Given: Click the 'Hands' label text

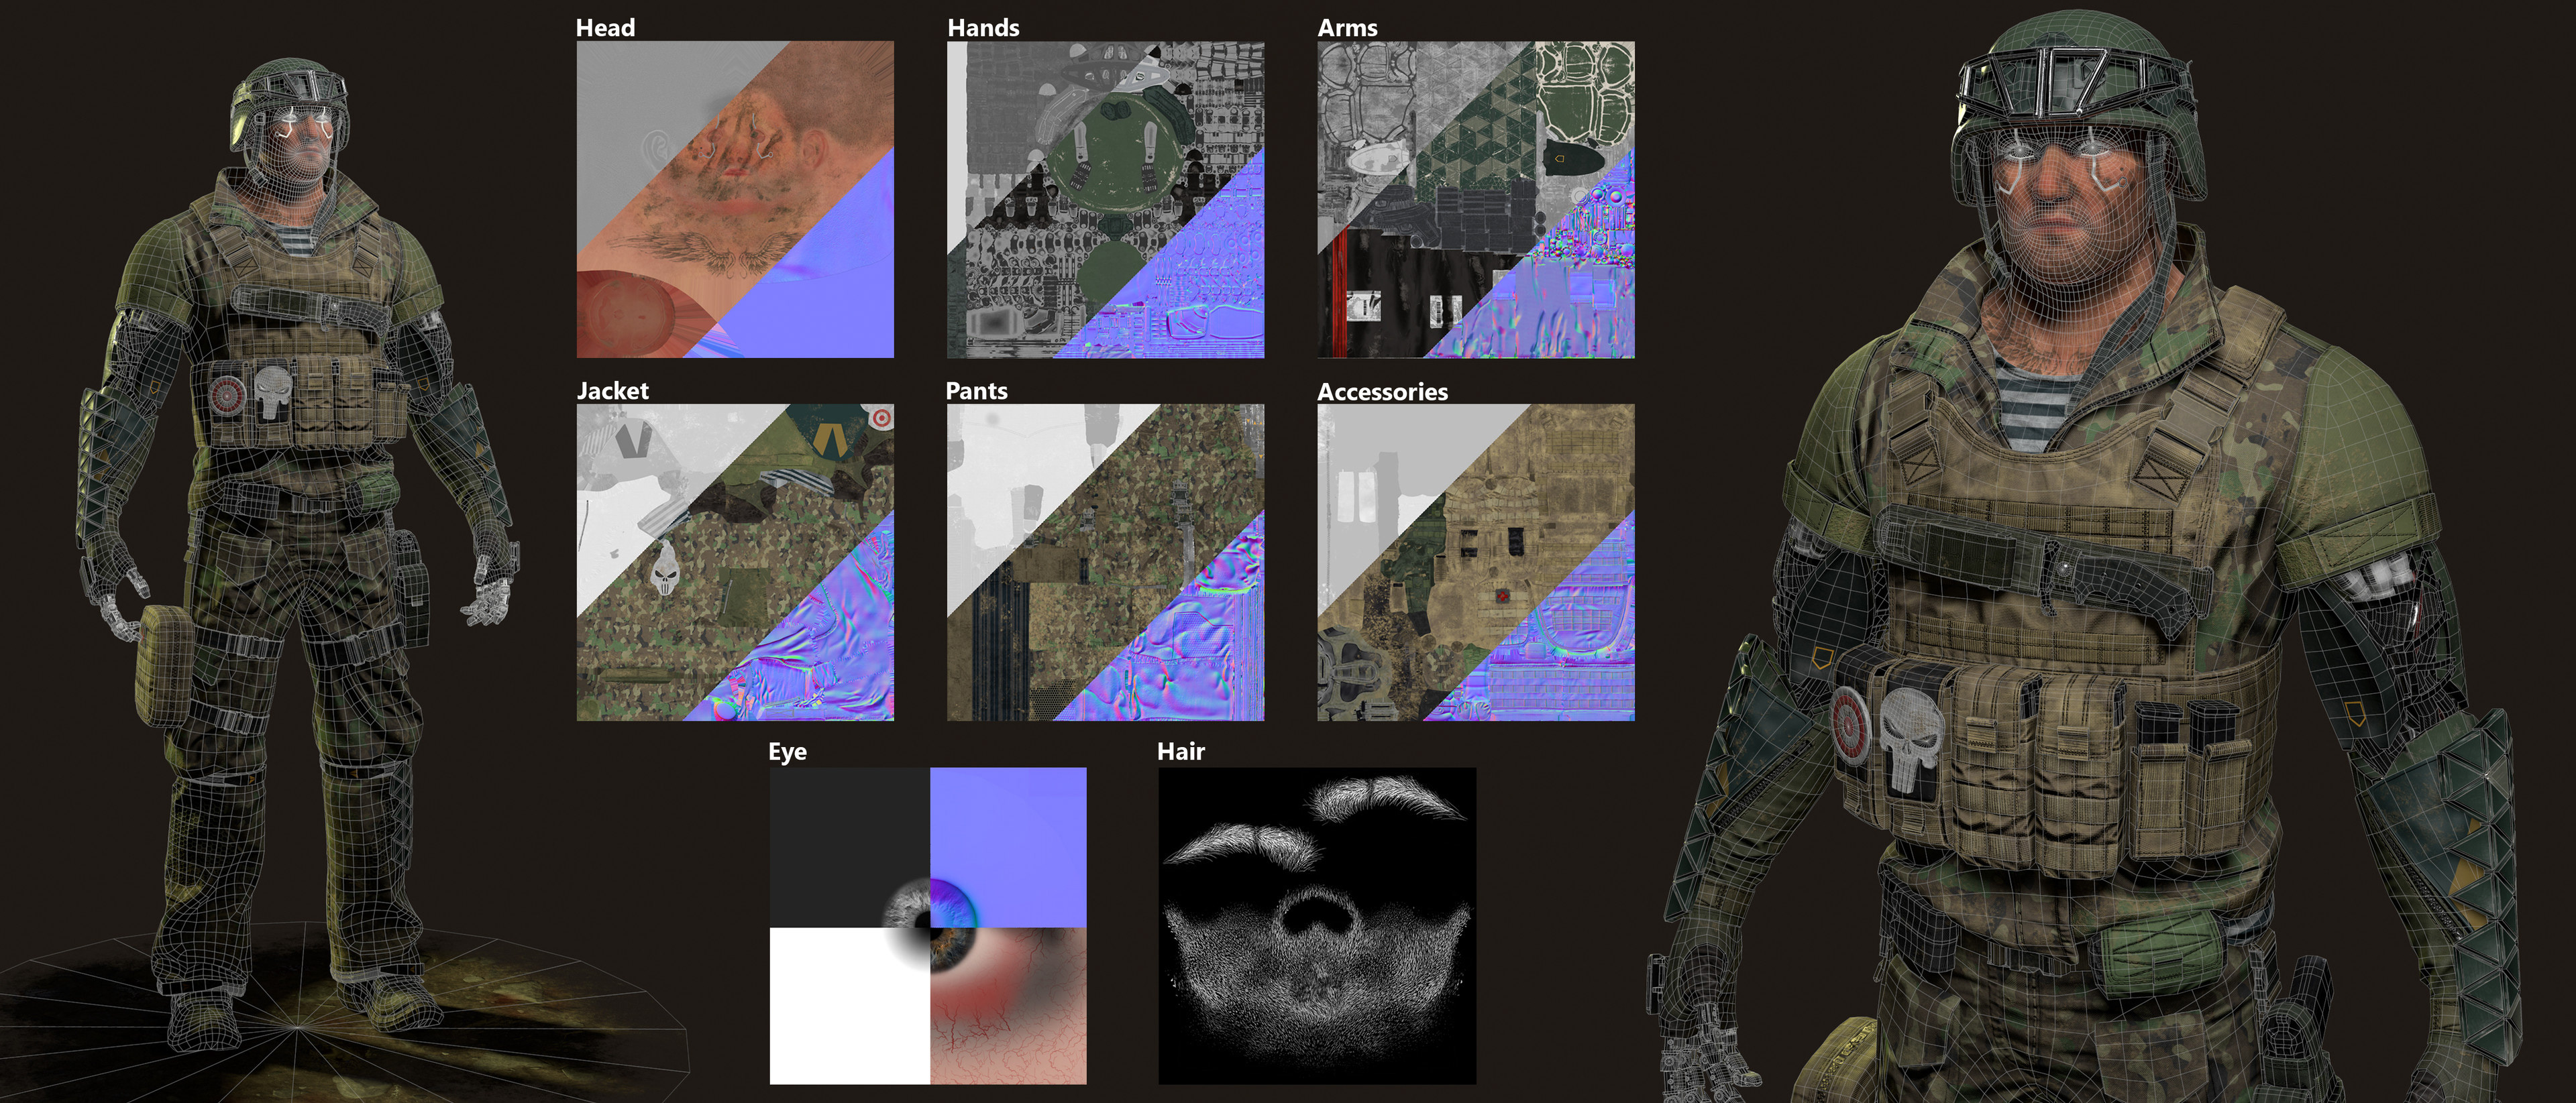Looking at the screenshot, I should pos(983,28).
